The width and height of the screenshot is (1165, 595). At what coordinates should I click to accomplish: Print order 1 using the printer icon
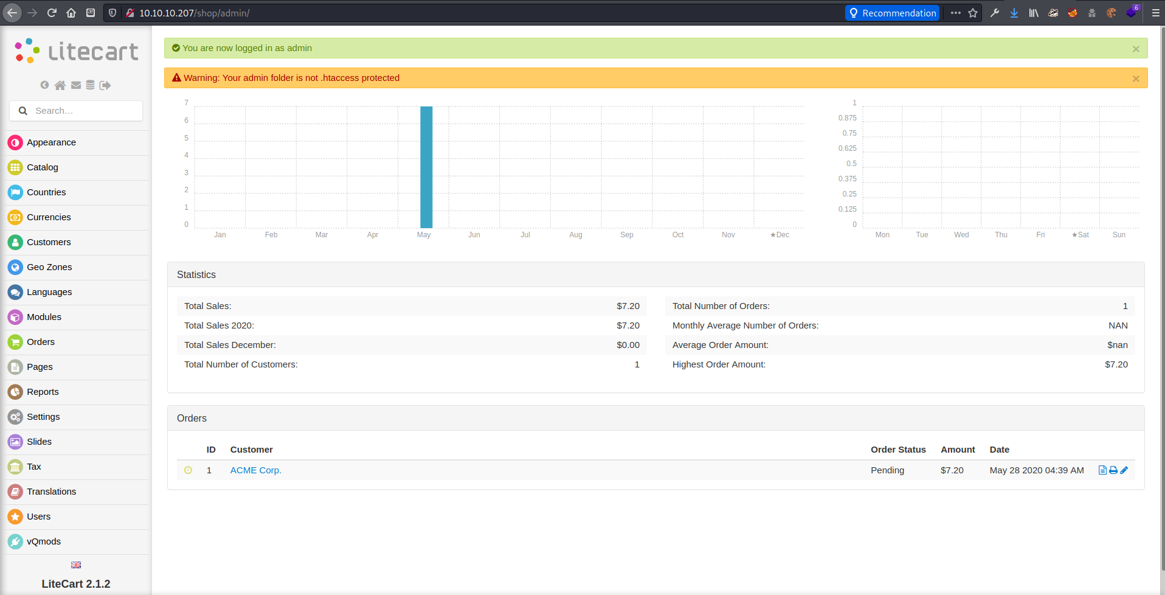pyautogui.click(x=1113, y=470)
